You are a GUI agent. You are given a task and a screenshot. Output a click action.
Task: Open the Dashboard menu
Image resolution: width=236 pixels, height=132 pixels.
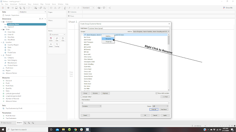click(x=22, y=4)
